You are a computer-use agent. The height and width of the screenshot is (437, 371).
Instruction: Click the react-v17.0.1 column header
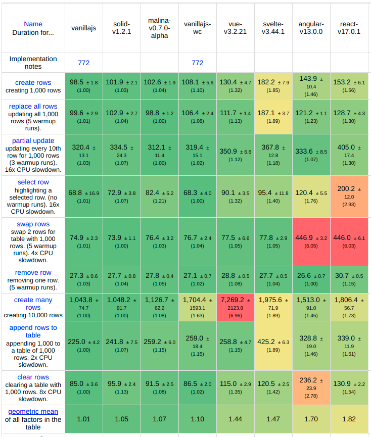(349, 28)
